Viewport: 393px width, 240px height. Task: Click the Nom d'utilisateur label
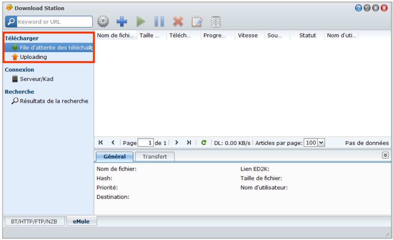(264, 187)
